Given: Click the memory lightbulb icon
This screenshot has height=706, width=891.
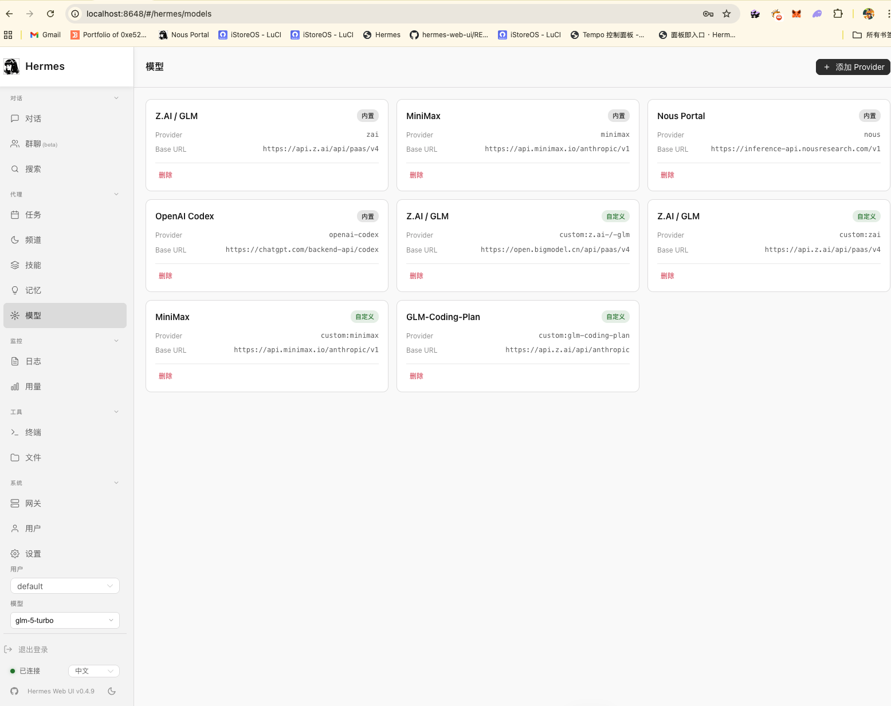Looking at the screenshot, I should [15, 290].
